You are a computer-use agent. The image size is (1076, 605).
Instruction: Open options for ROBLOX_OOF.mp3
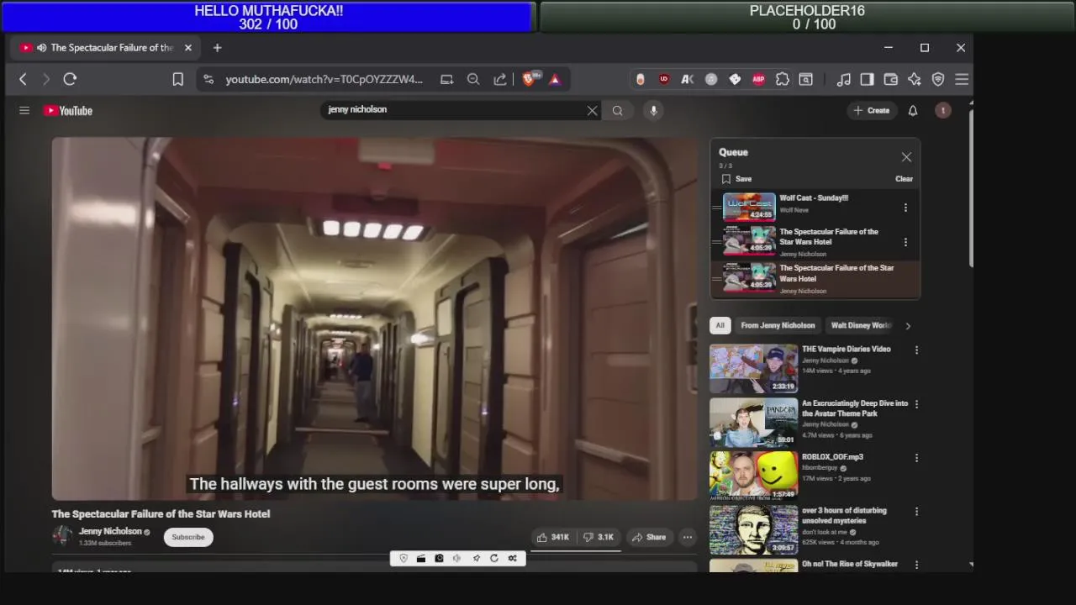tap(916, 458)
